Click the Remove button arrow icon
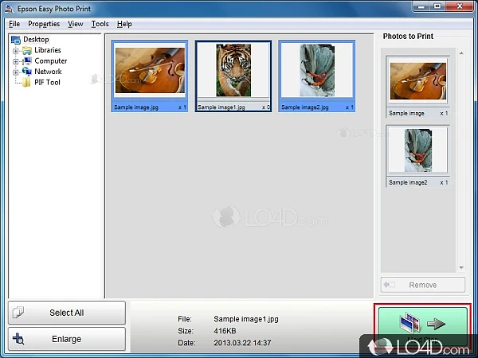Screen dimensions: 478x358 tap(389, 285)
